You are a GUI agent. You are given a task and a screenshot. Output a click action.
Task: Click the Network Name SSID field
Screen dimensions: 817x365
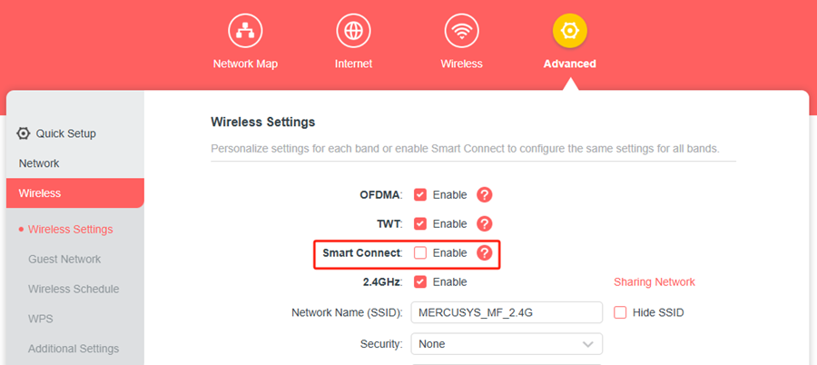click(x=507, y=312)
